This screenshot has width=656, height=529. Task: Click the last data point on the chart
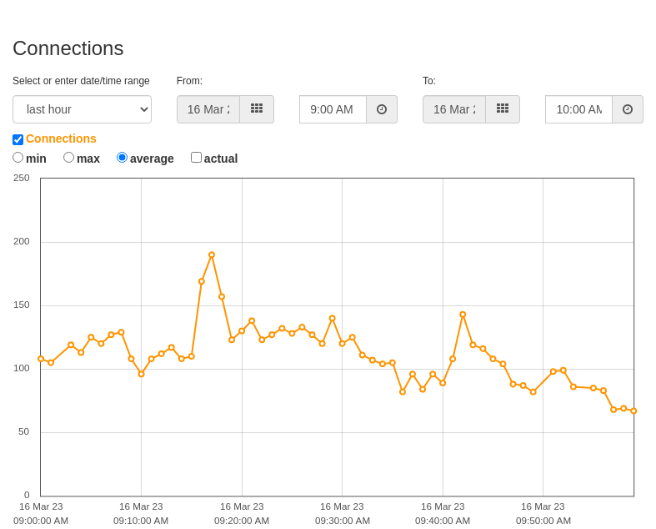coord(633,411)
